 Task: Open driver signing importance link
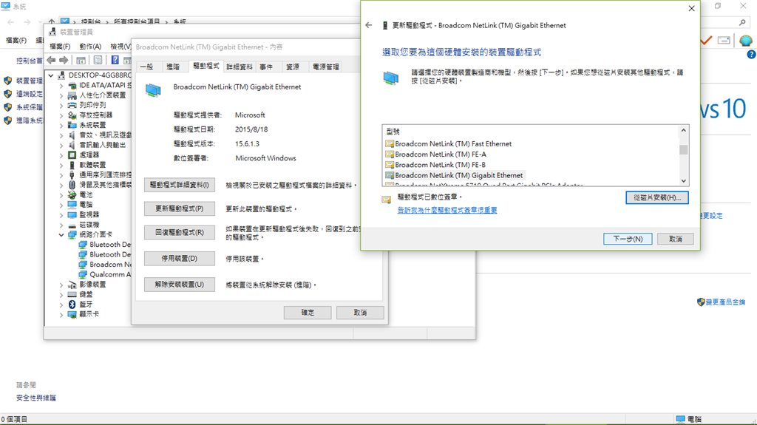tap(447, 210)
